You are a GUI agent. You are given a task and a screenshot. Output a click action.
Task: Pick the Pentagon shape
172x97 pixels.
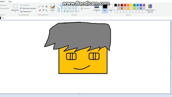tap(64, 8)
